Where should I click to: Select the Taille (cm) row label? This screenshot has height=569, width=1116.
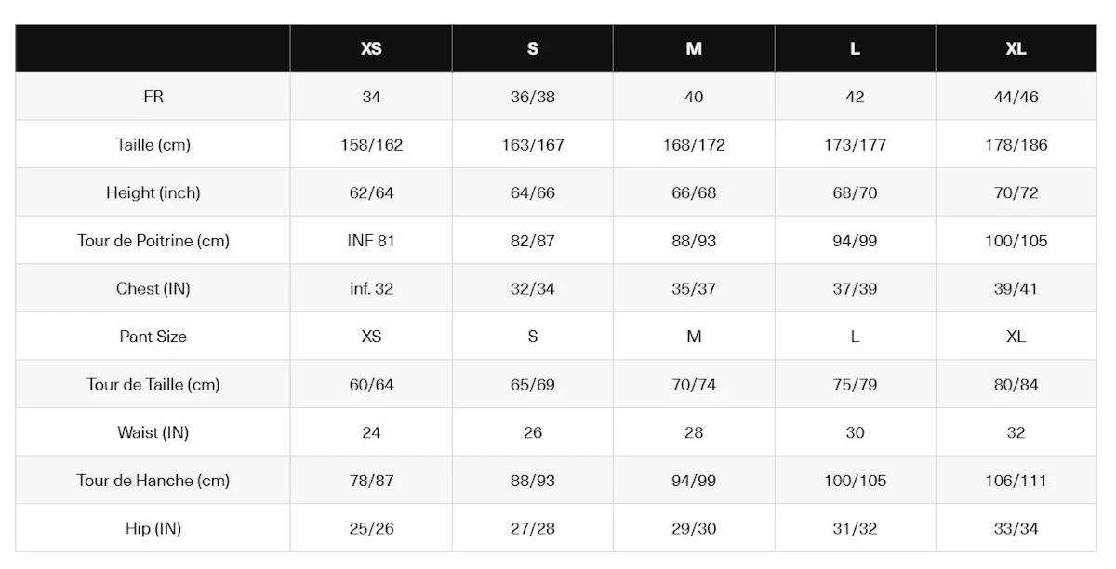[x=153, y=145]
